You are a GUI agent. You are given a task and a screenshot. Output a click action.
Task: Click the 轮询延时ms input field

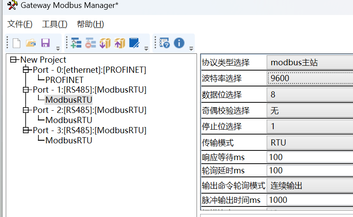[310, 170]
